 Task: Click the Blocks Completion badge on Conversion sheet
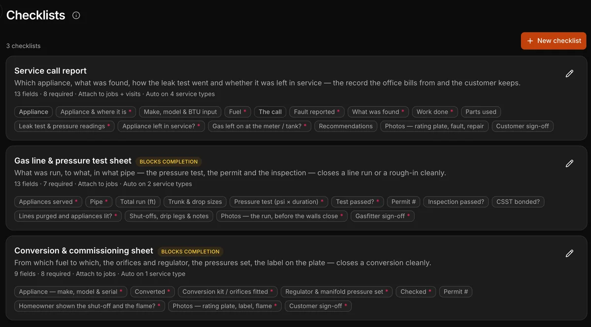(x=191, y=252)
